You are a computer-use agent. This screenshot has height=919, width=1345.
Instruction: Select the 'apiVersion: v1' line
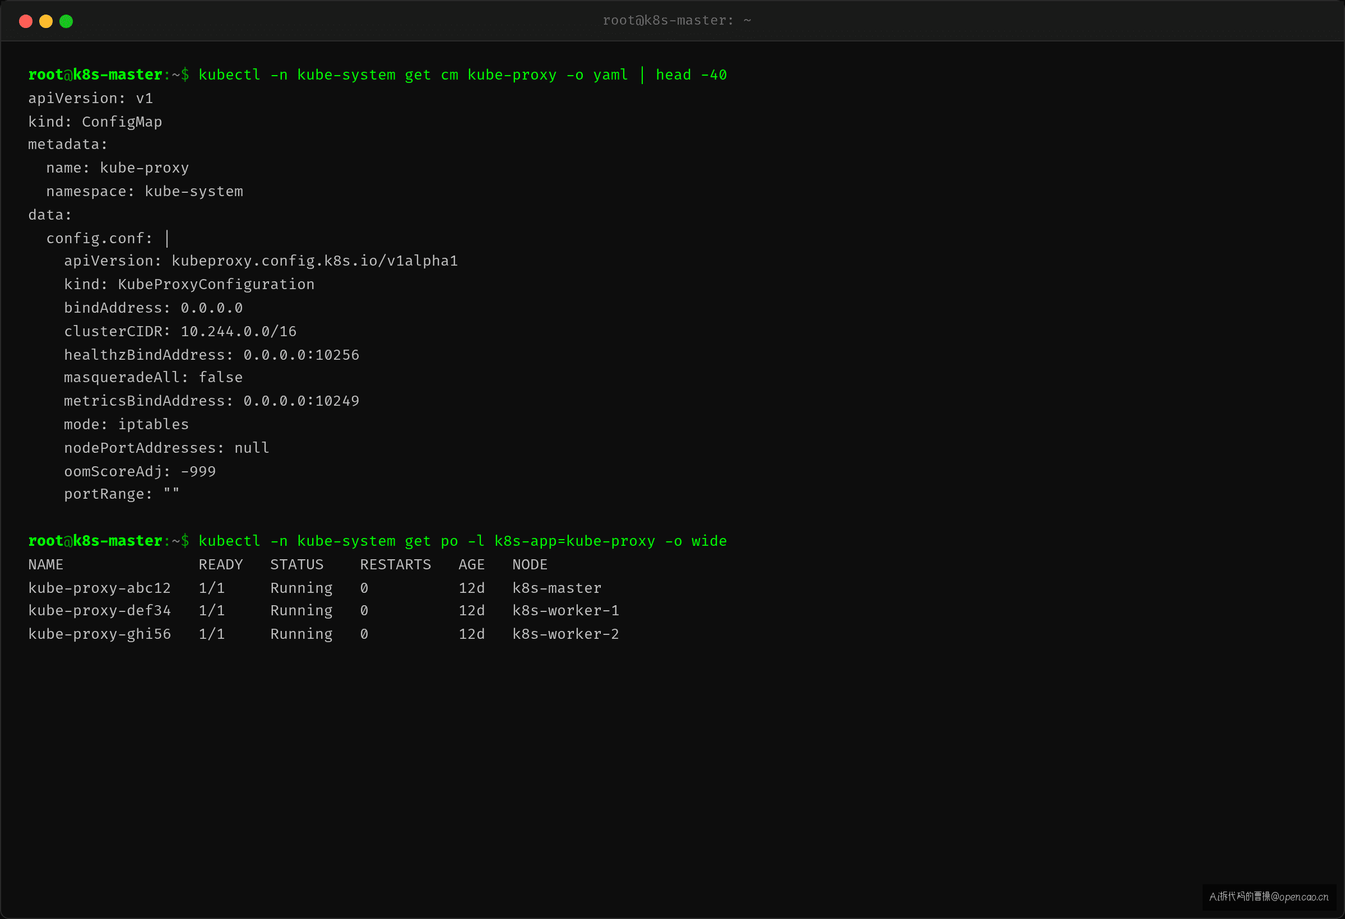pyautogui.click(x=91, y=99)
